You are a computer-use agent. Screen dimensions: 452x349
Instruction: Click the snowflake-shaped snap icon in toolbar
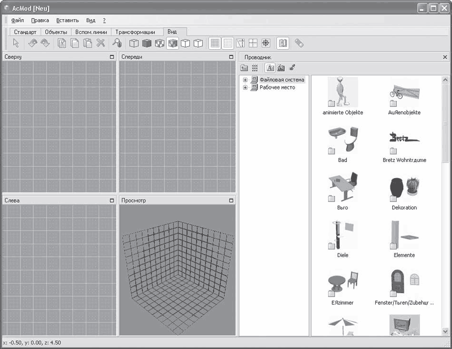[265, 43]
